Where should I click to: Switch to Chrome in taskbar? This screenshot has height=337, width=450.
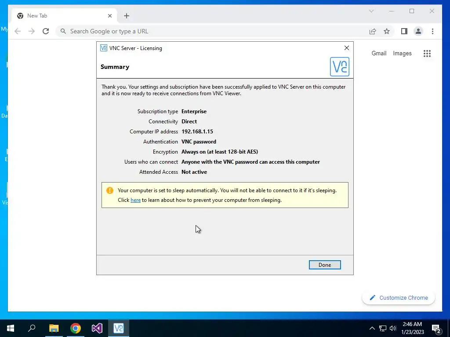point(76,328)
